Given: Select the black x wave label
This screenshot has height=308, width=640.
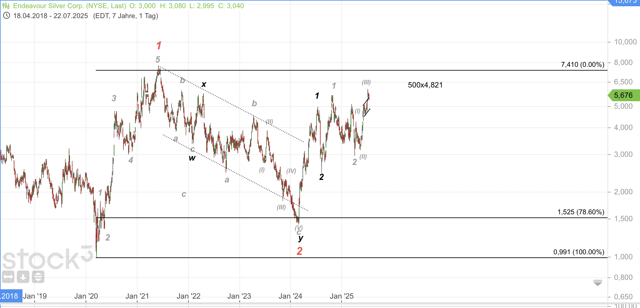Looking at the screenshot, I should click(x=204, y=84).
